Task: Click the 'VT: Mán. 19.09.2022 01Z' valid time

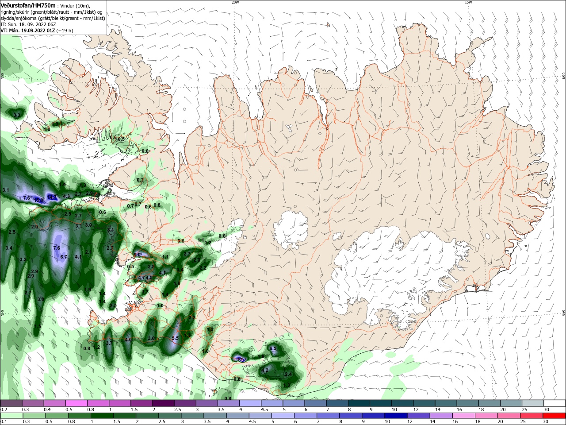Action: (x=27, y=31)
